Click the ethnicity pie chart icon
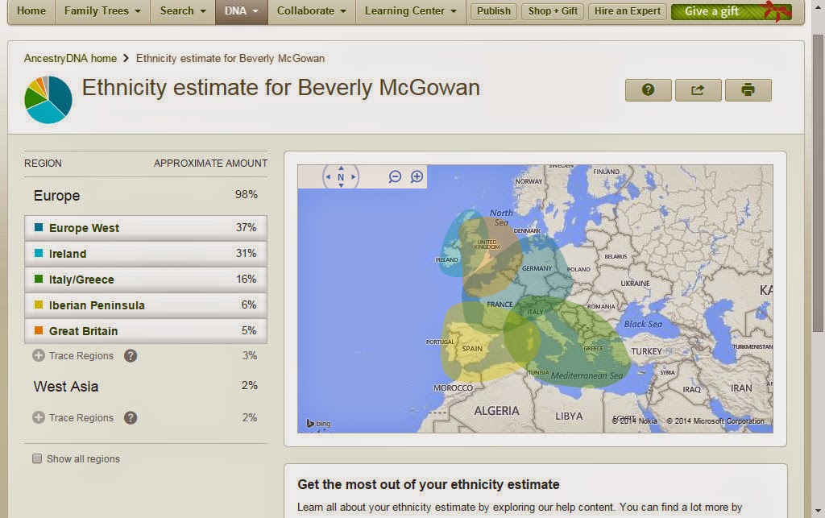The width and height of the screenshot is (825, 518). click(48, 100)
